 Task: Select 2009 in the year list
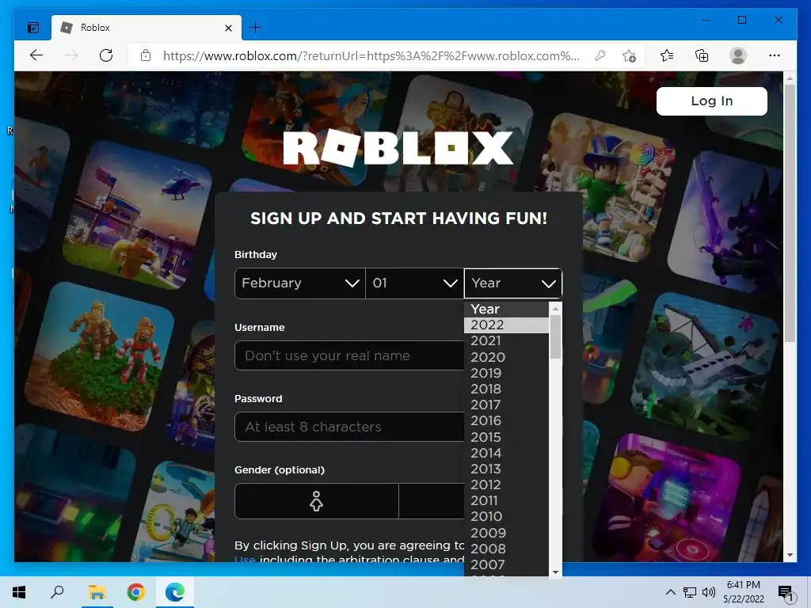click(x=506, y=533)
